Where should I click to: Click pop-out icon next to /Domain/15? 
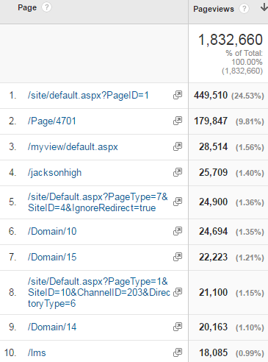coord(178,257)
